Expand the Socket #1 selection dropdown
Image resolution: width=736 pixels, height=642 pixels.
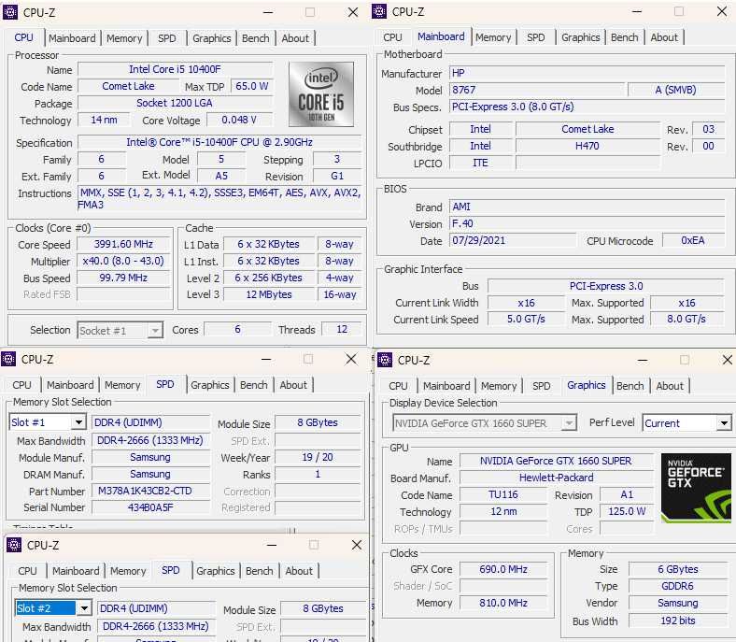pos(155,330)
